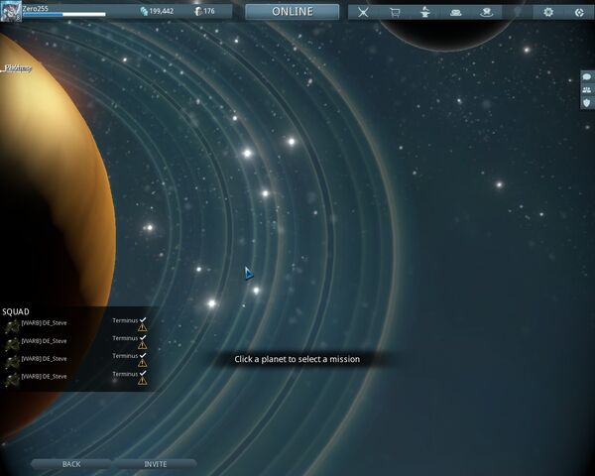
Task: Open the chat speech bubble icon
Action: tap(587, 77)
